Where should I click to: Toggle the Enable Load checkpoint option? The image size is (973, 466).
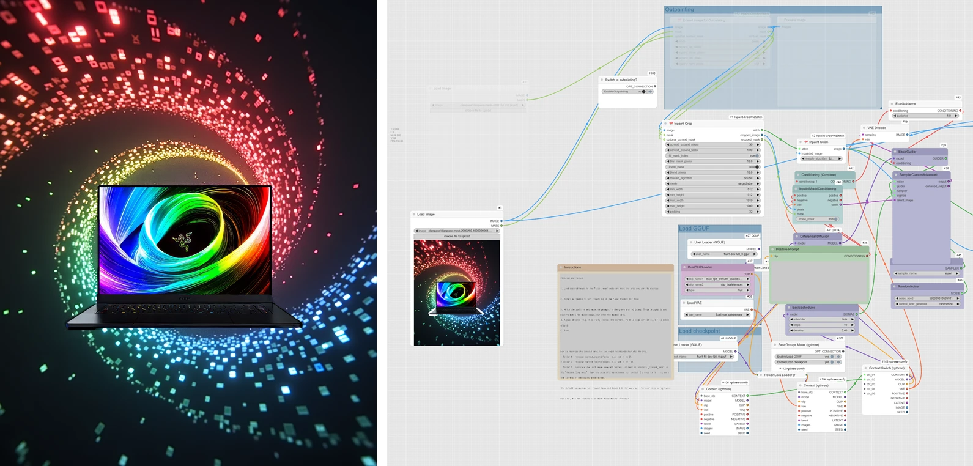pyautogui.click(x=831, y=362)
